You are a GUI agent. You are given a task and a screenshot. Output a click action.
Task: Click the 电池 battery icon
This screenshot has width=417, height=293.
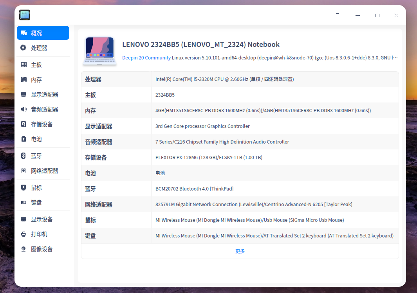tap(23, 139)
